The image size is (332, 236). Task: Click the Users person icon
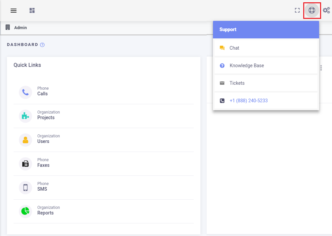click(x=25, y=140)
